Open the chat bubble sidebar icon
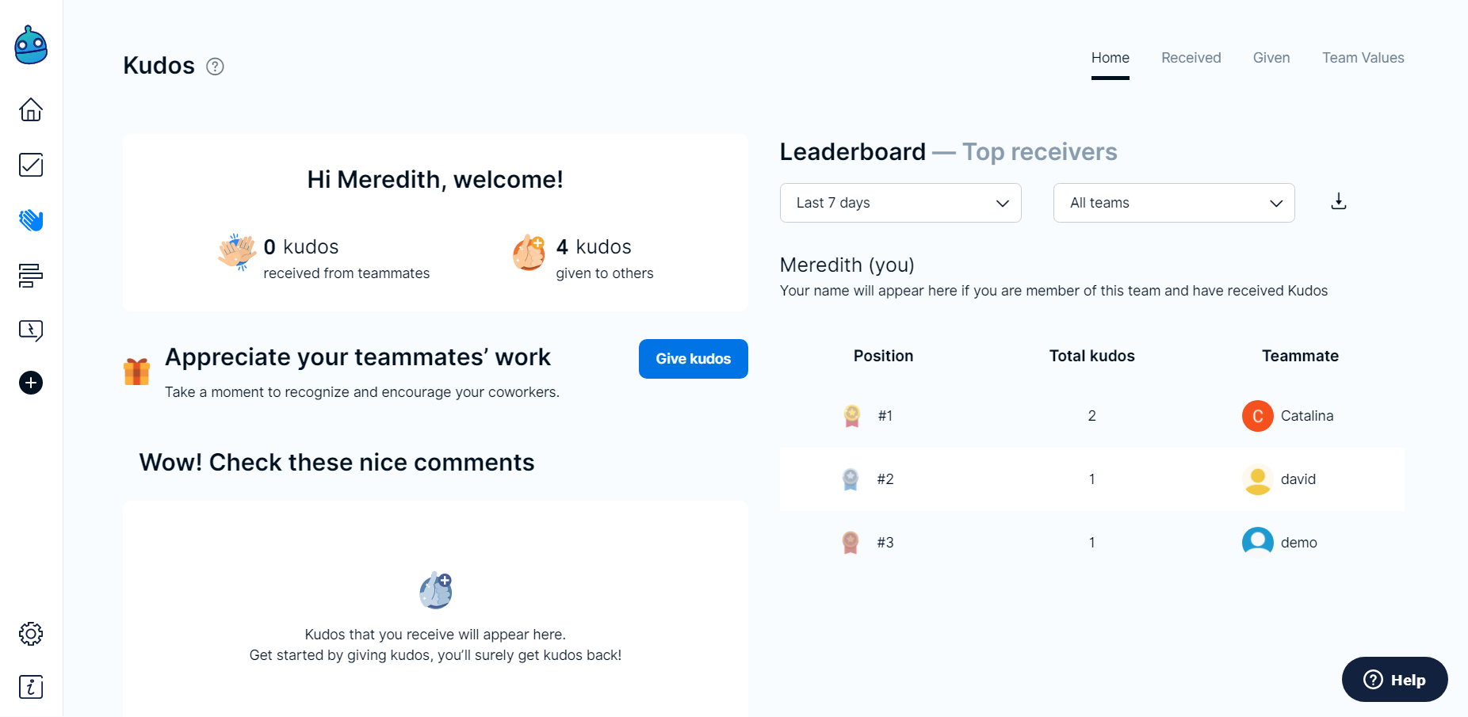Viewport: 1468px width, 717px height. [x=31, y=330]
